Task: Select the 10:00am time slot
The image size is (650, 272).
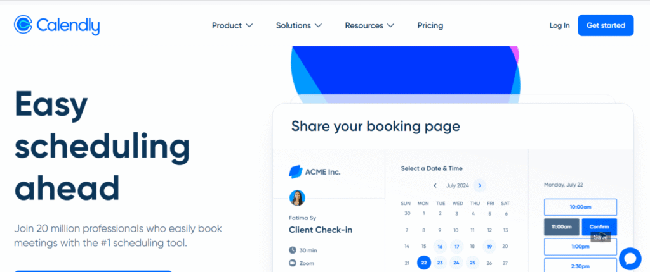Action: tap(580, 207)
